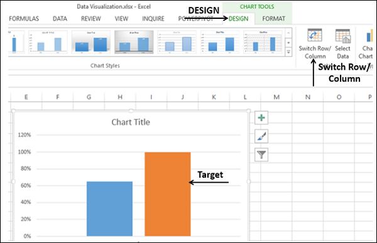This screenshot has width=377, height=243.
Task: Select the highlighted gray chart style thumbnail
Action: (134, 42)
